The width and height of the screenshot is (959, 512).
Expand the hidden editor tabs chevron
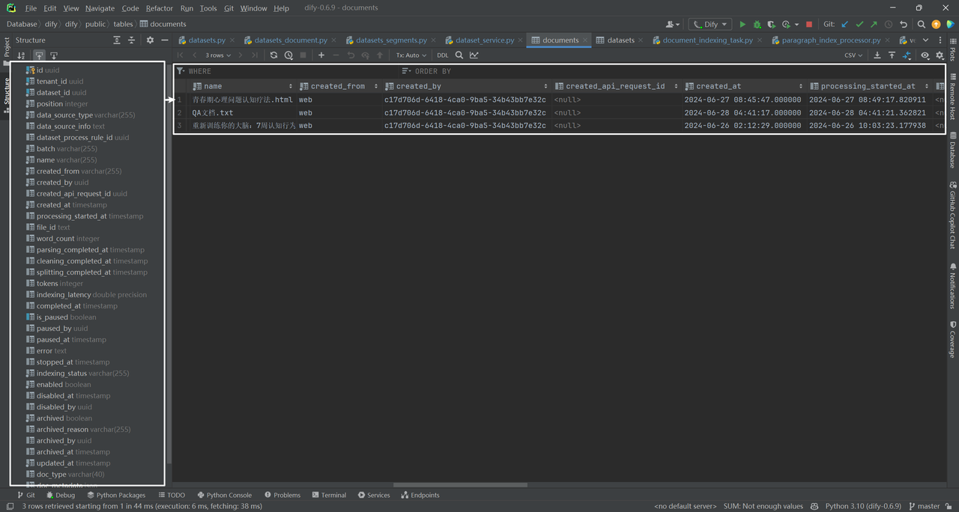925,40
